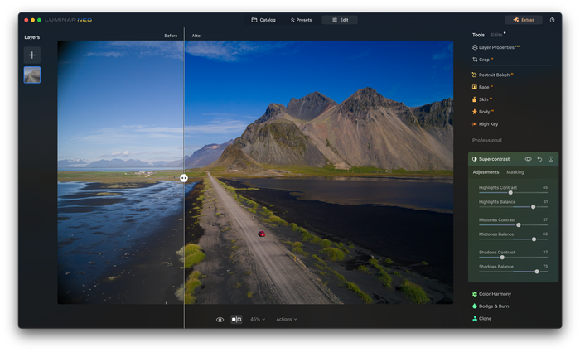
Task: Select the Clone tool
Action: point(485,318)
